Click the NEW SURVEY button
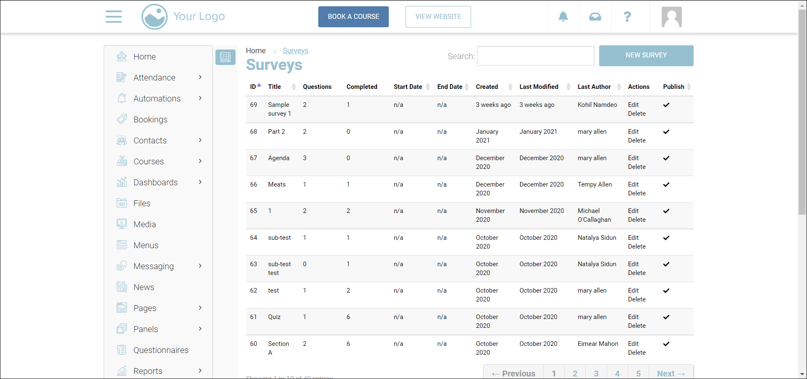This screenshot has width=807, height=379. (646, 55)
